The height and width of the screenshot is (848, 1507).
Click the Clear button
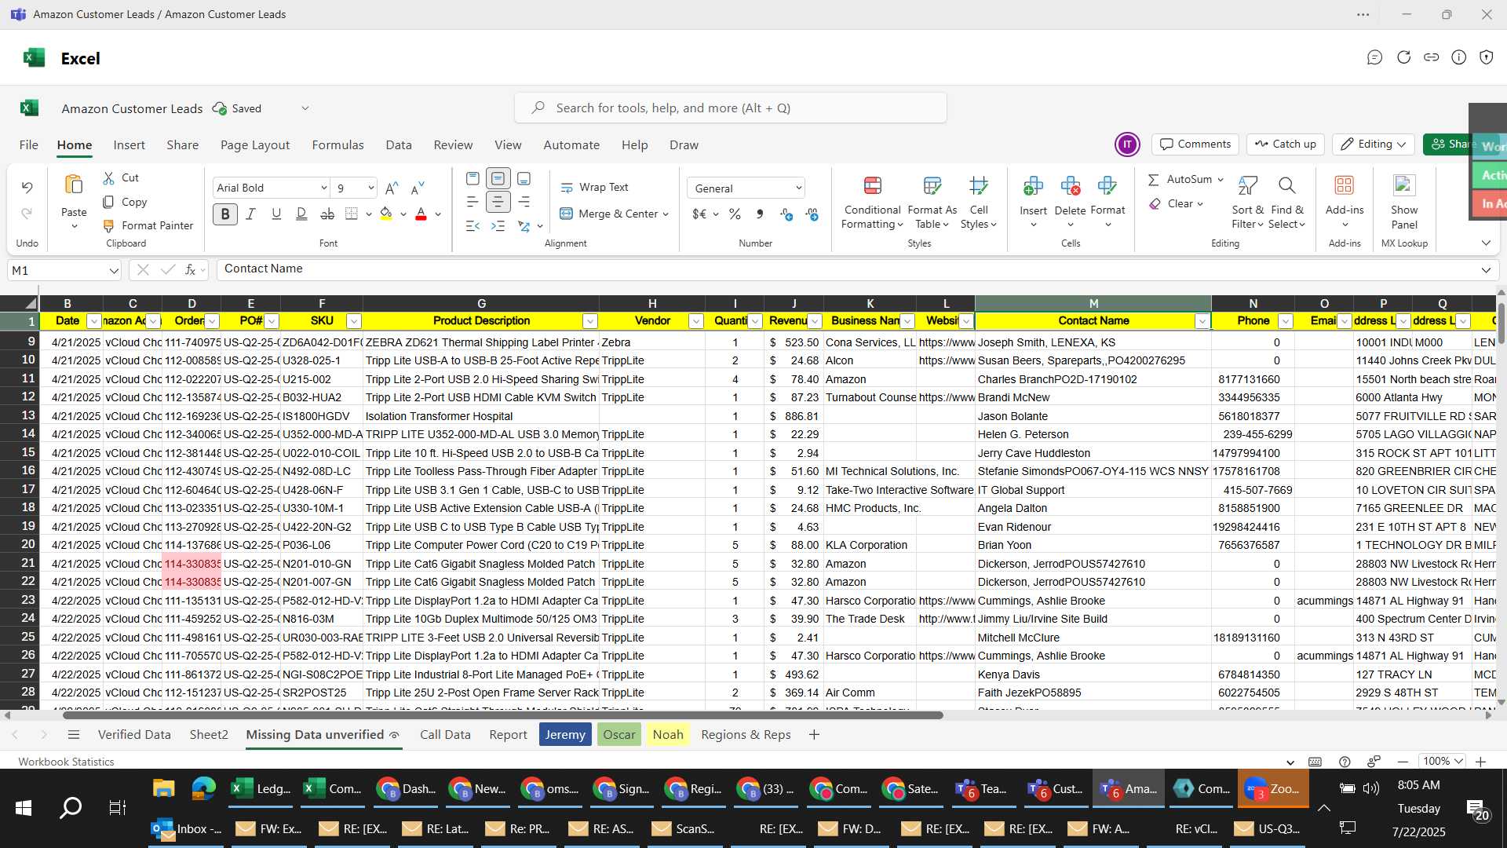(x=1176, y=204)
